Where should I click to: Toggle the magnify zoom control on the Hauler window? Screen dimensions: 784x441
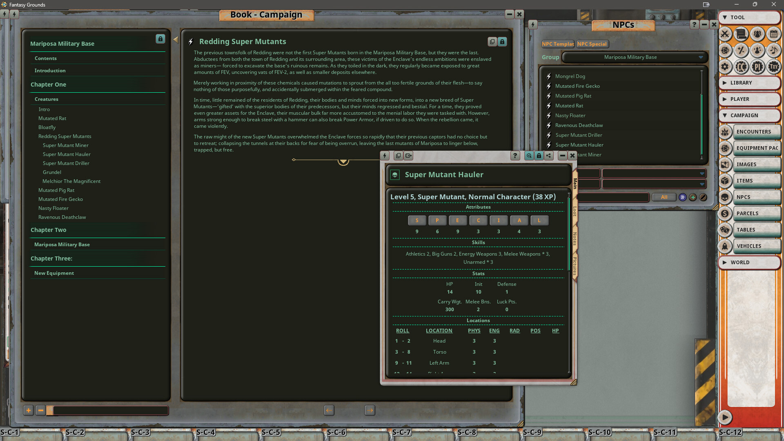click(529, 156)
